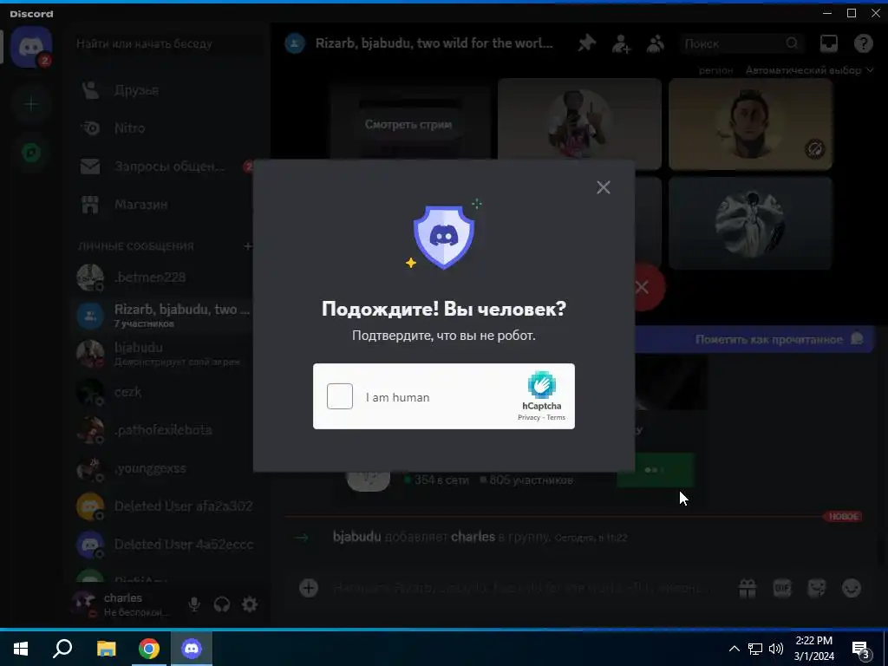Screen dimensions: 888x666
Task: Open hCaptcha Privacy link
Action: tap(528, 417)
